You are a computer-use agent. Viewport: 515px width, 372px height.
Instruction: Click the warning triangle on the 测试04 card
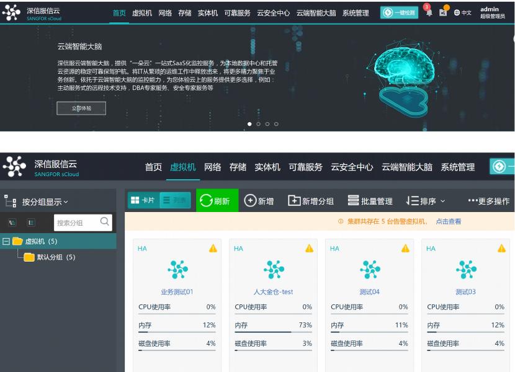(x=405, y=248)
